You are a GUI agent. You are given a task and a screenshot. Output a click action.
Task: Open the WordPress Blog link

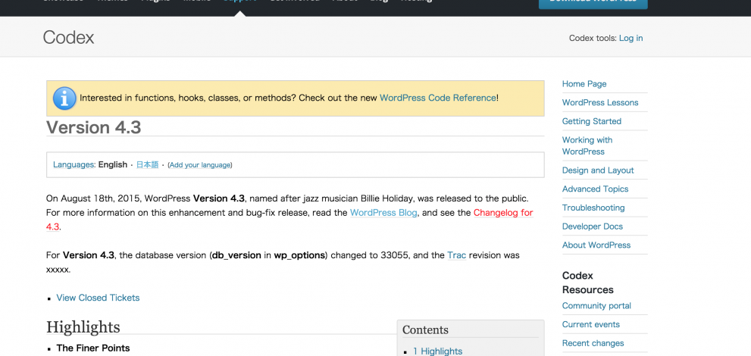coord(383,213)
